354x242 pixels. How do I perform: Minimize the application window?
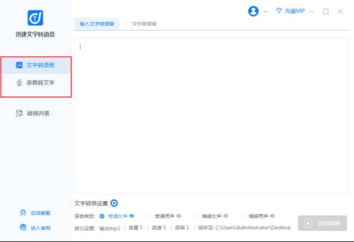click(312, 11)
